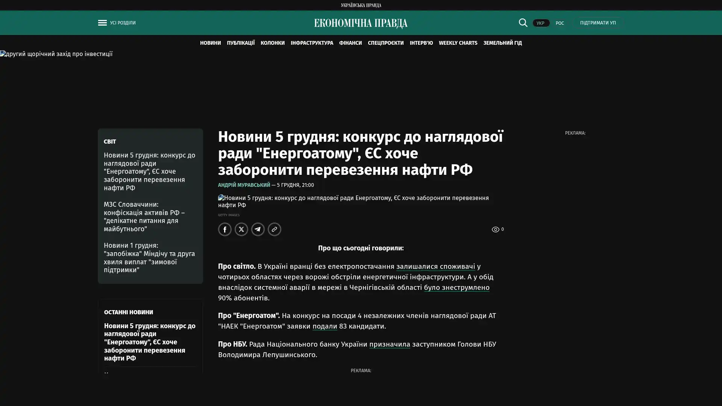Follow the "призначила" hyperlink
This screenshot has height=406, width=722.
[x=389, y=344]
